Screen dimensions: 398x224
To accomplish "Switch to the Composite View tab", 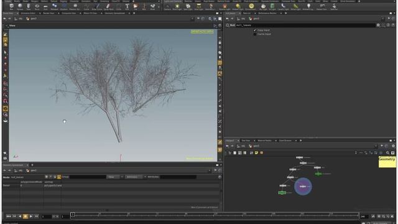I will tap(69, 13).
